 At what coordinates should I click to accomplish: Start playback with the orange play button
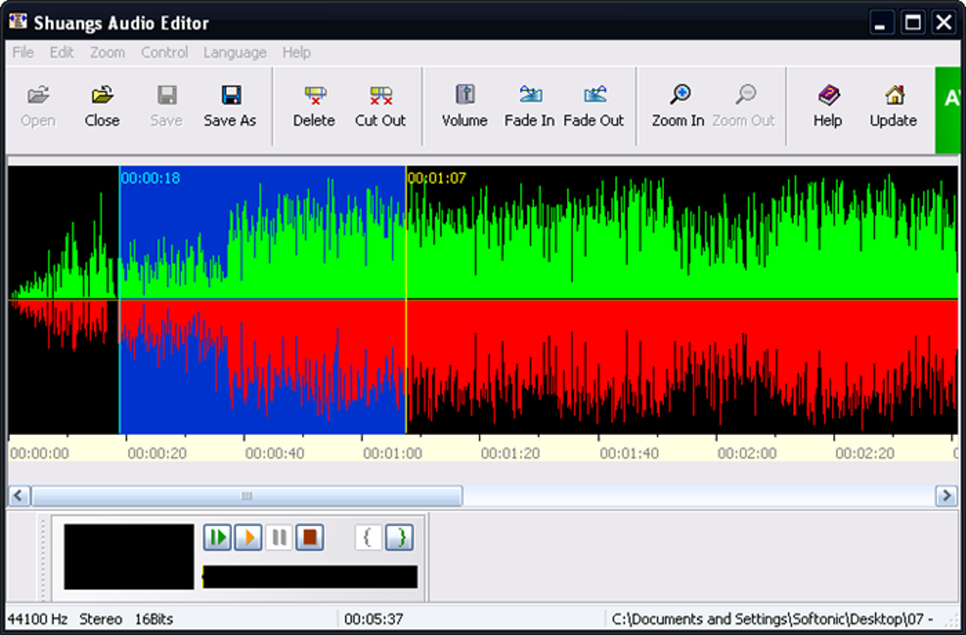(x=248, y=537)
